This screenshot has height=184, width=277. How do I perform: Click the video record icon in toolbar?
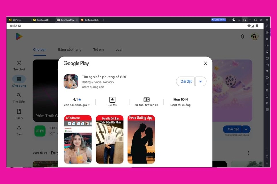(267, 77)
